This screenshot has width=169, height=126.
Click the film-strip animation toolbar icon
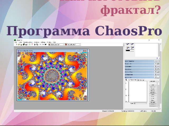tap(46, 44)
